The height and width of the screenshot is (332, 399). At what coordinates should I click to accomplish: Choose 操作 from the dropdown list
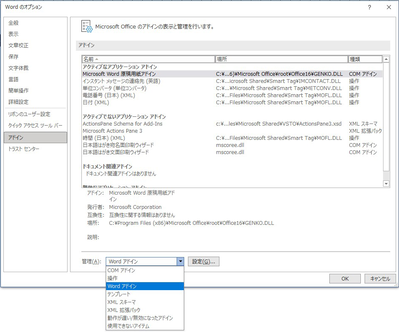pos(145,278)
